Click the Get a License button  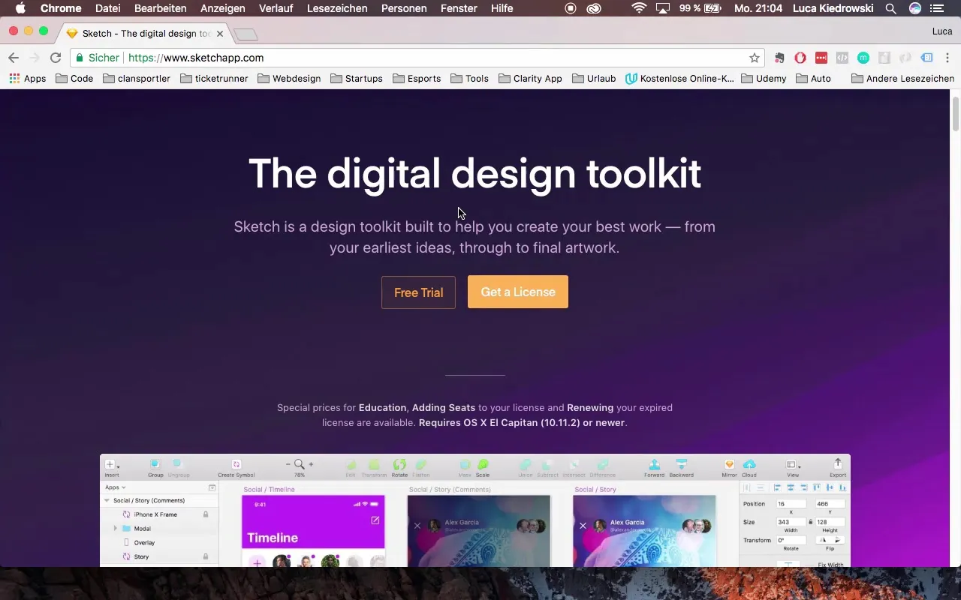pos(518,292)
